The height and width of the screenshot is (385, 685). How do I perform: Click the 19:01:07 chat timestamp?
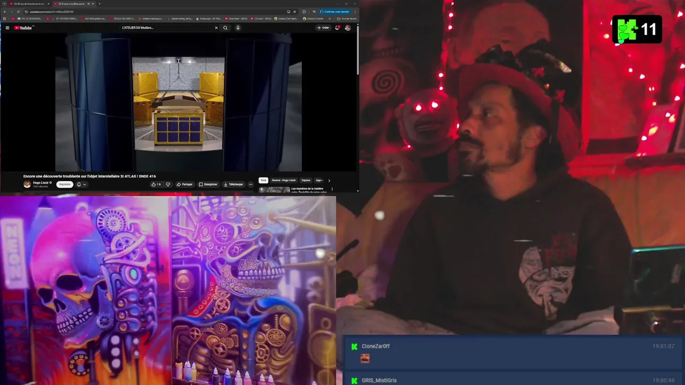pos(663,346)
